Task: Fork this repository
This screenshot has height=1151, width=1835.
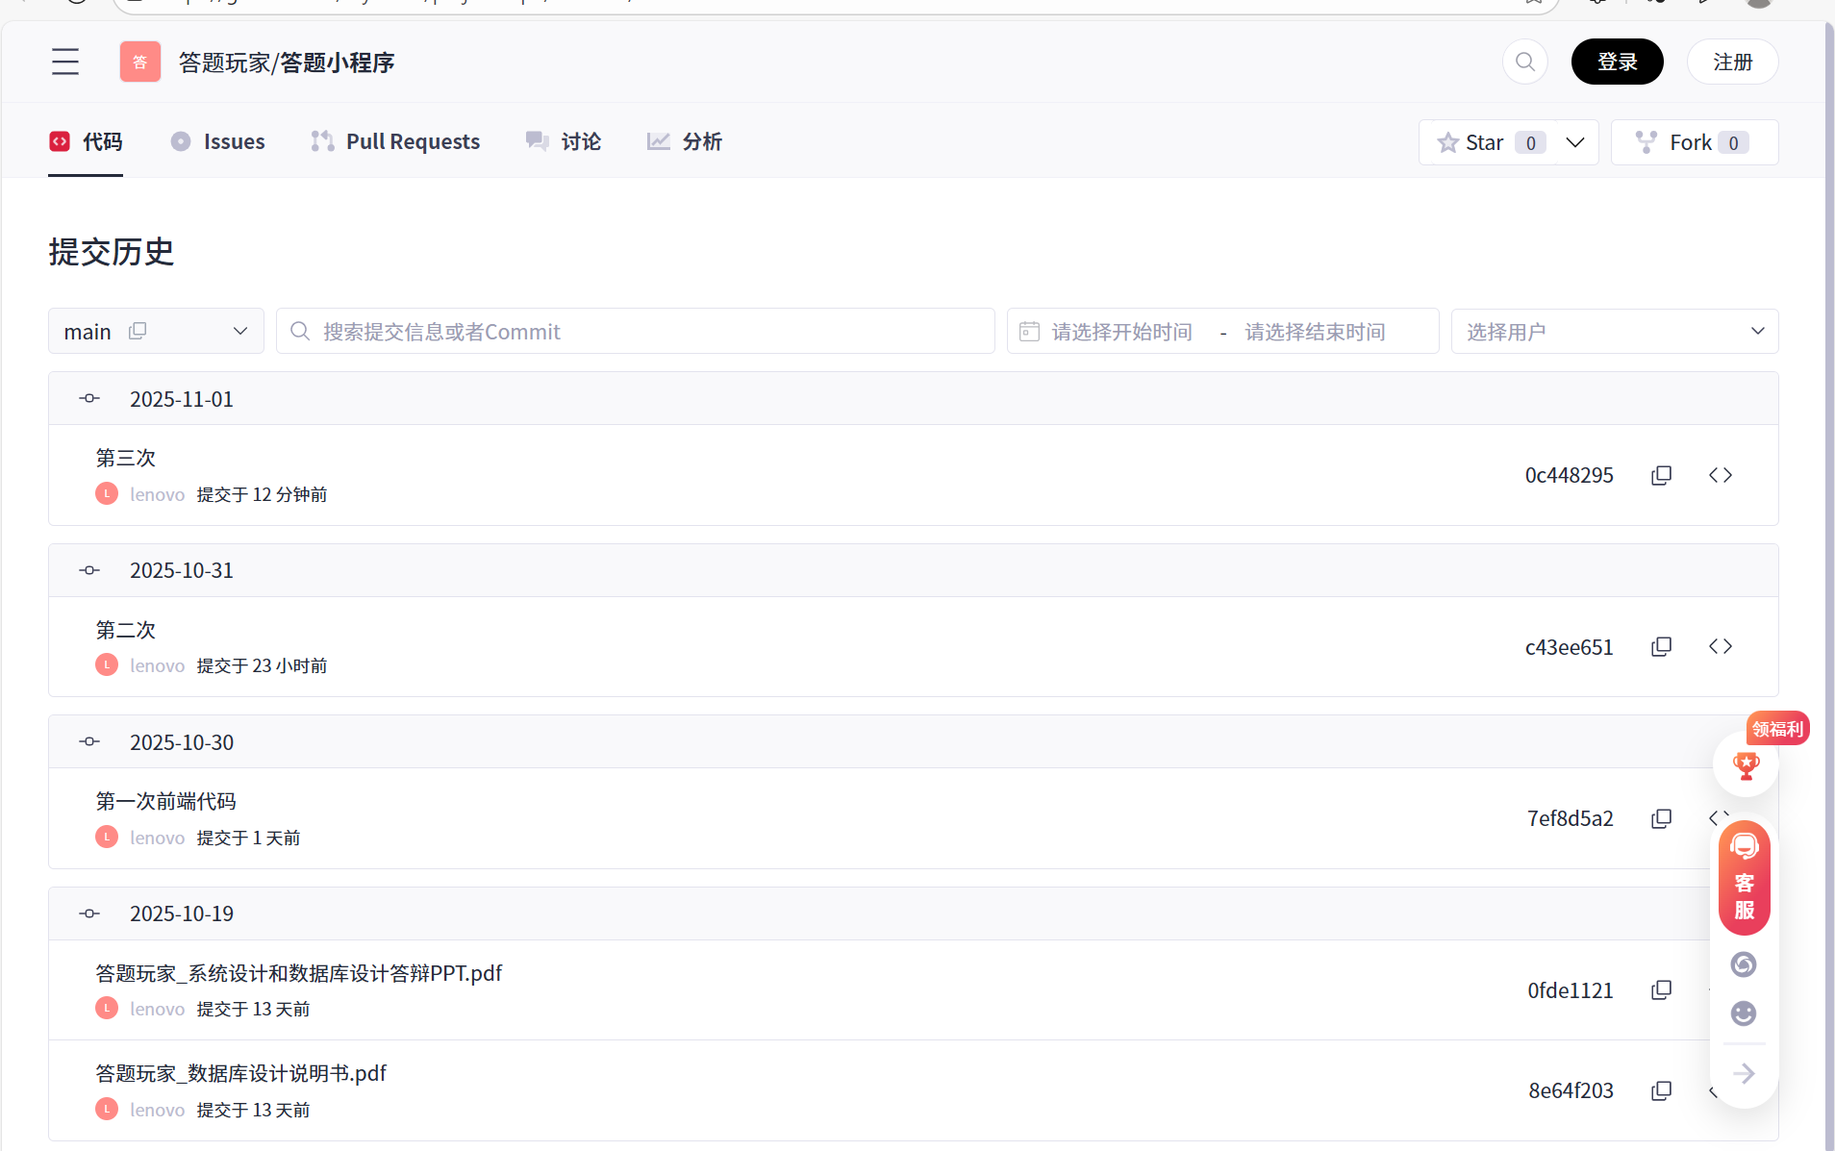Action: click(x=1695, y=142)
